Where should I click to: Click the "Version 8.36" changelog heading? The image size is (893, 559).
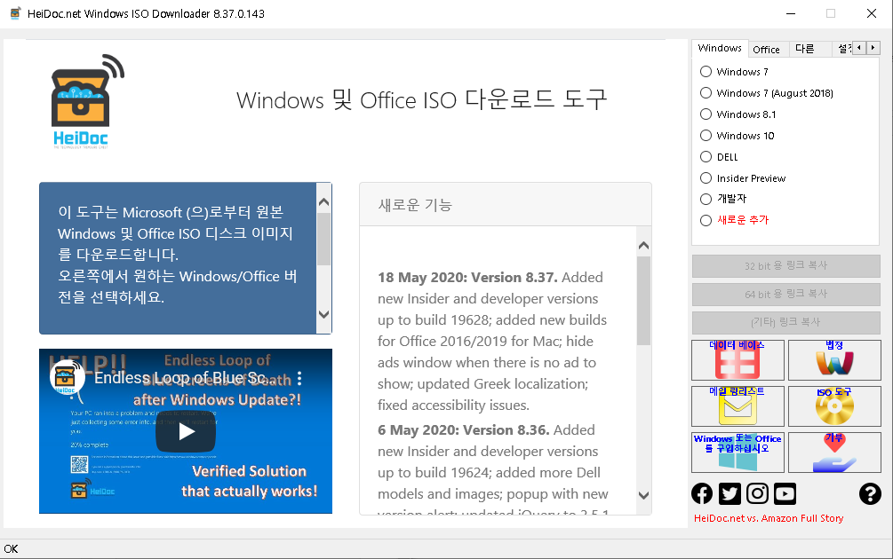(x=464, y=430)
